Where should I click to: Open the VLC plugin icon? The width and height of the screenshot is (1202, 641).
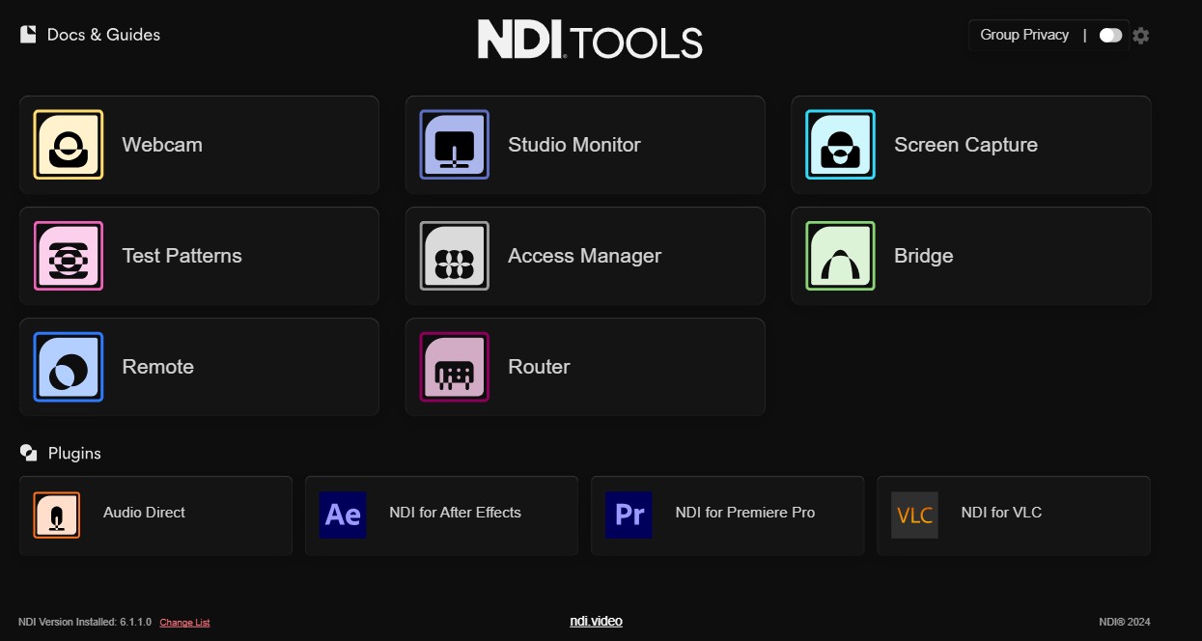(913, 515)
